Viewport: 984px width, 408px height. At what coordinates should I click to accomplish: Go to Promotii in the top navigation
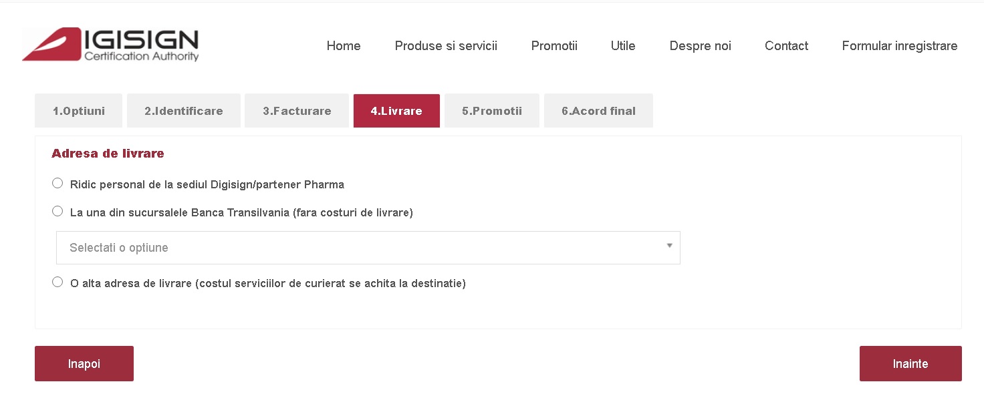point(554,46)
